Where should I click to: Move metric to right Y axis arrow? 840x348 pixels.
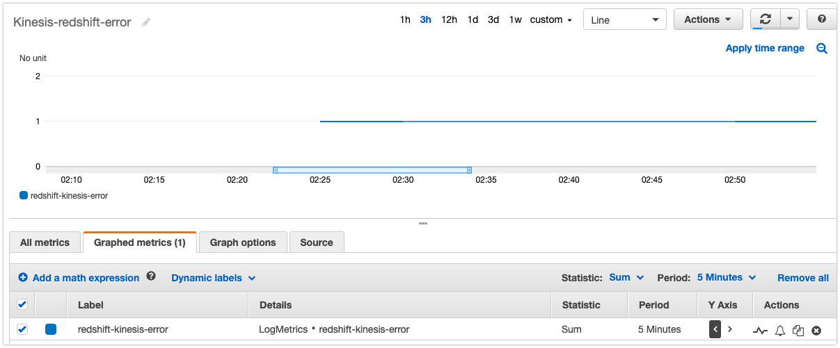tap(729, 329)
